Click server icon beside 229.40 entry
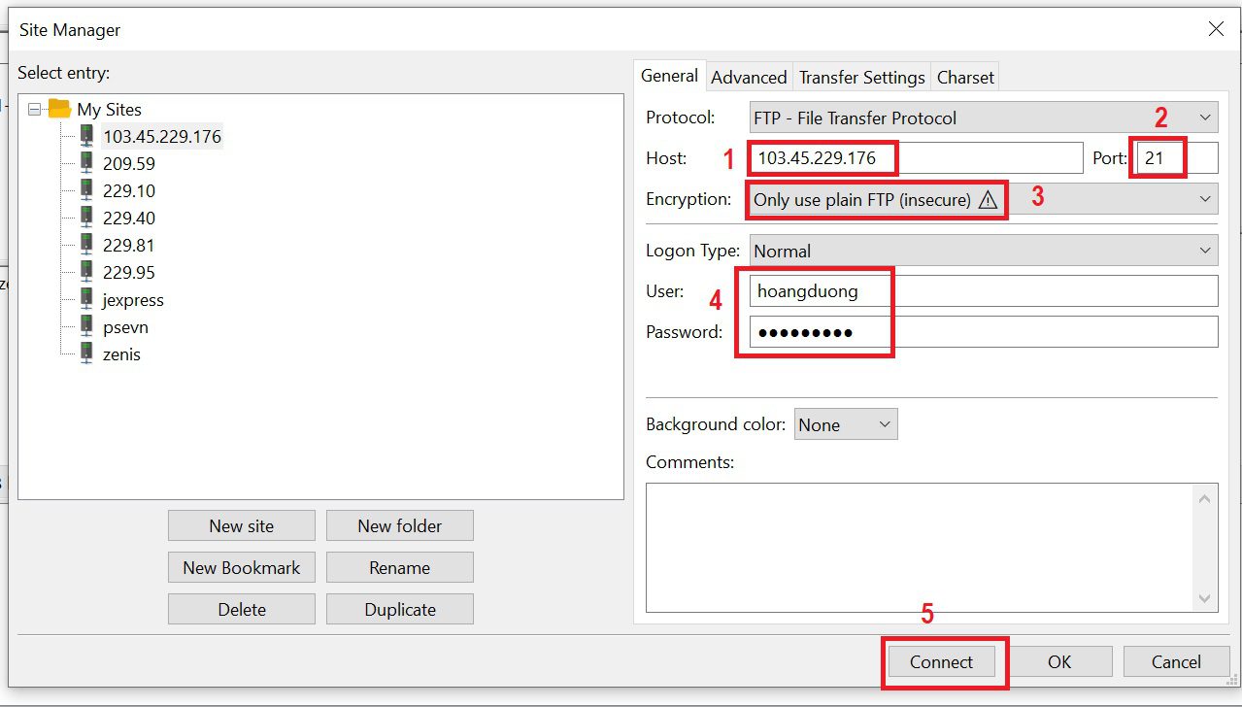The width and height of the screenshot is (1242, 707). 87,218
